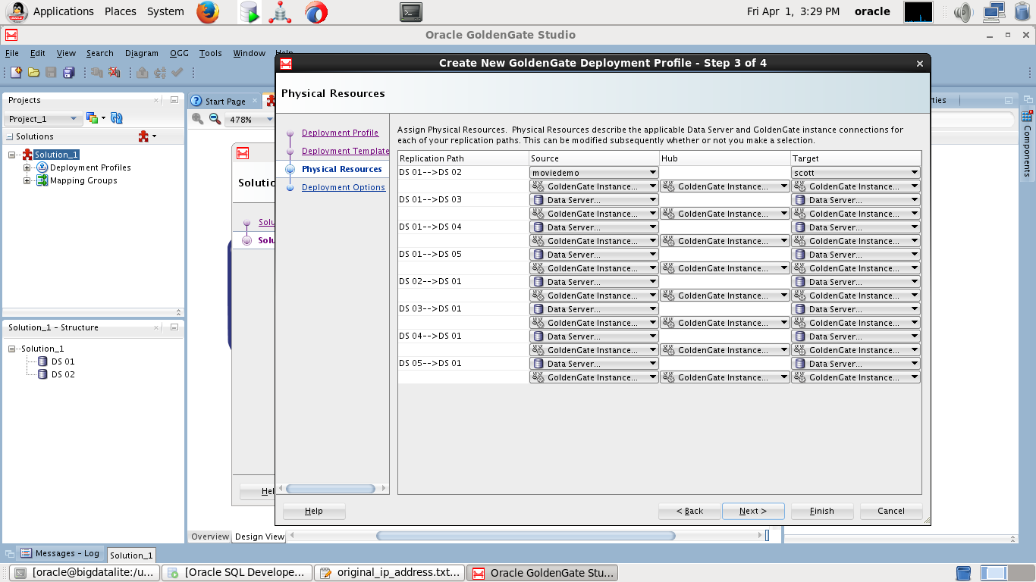Click the Components side panel icon
The width and height of the screenshot is (1036, 582).
(1028, 116)
